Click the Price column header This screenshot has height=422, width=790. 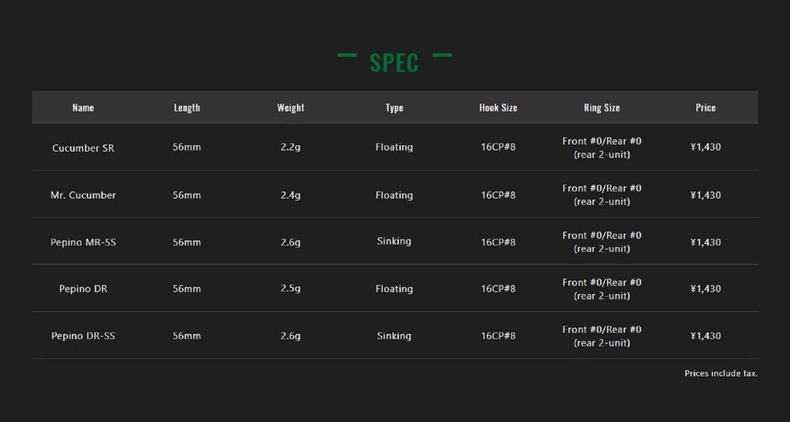(706, 108)
